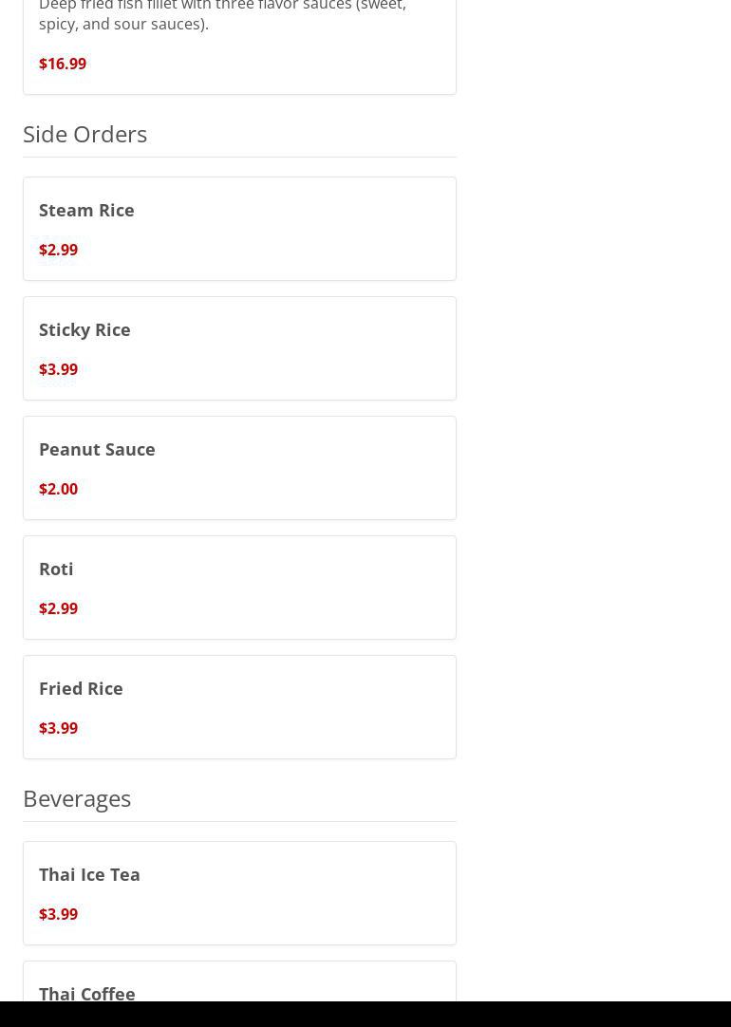731x1027 pixels.
Task: Select the Sticky Rice side order
Action: (x=84, y=329)
